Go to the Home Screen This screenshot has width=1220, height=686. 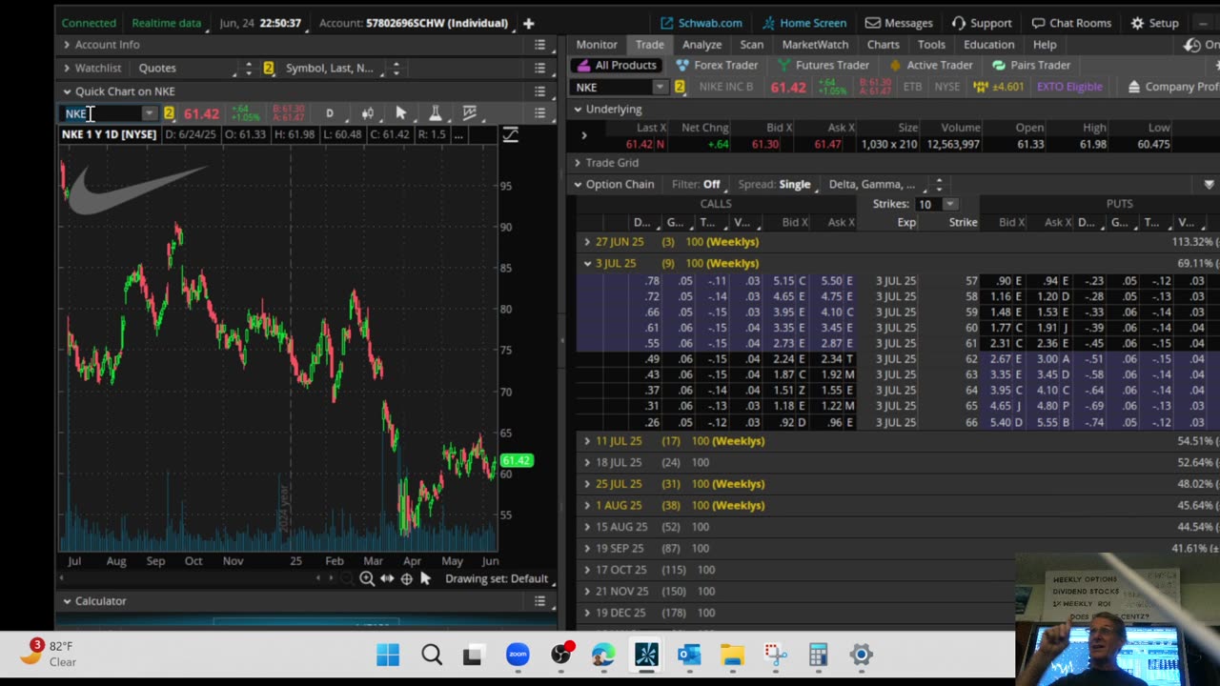803,23
